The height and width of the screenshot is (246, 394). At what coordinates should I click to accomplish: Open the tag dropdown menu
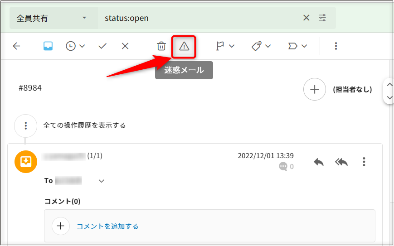(x=261, y=46)
